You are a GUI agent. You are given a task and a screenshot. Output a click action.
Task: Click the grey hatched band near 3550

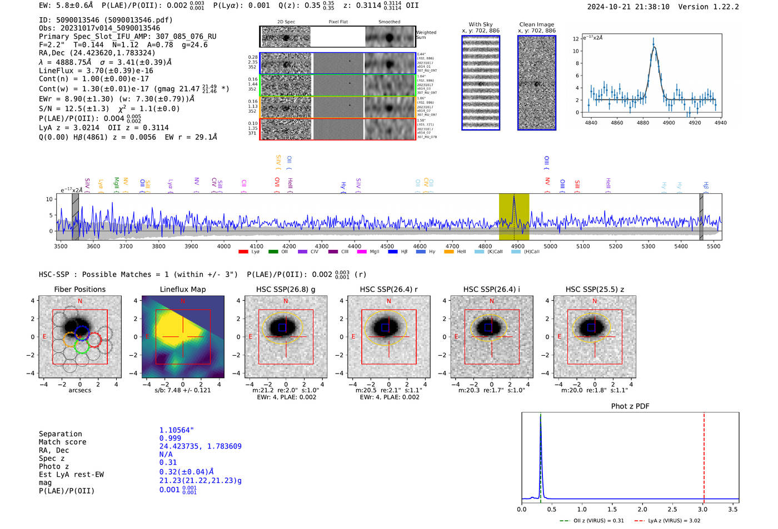(75, 216)
